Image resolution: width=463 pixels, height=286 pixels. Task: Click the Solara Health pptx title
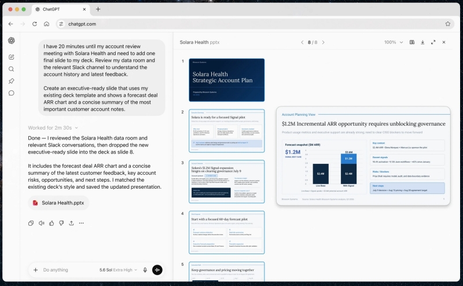pos(200,42)
